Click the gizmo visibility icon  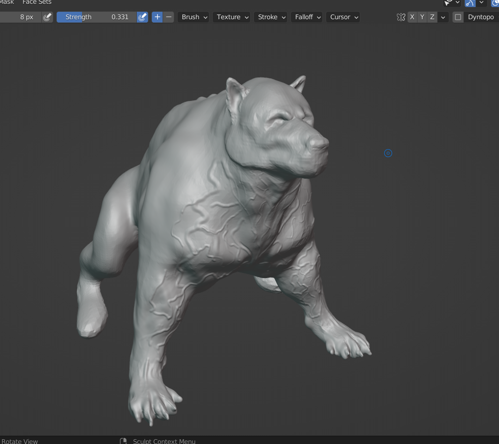(448, 3)
